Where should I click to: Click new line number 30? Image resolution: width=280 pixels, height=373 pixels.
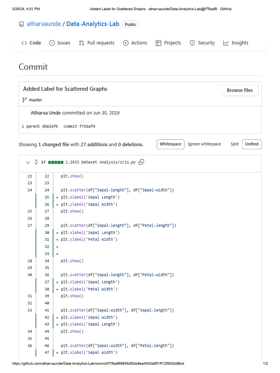click(x=47, y=233)
